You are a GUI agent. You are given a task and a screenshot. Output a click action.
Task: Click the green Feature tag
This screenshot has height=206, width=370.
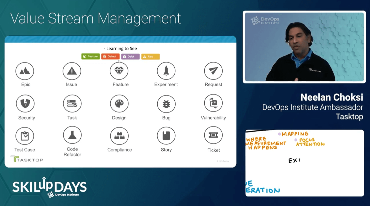pos(90,56)
